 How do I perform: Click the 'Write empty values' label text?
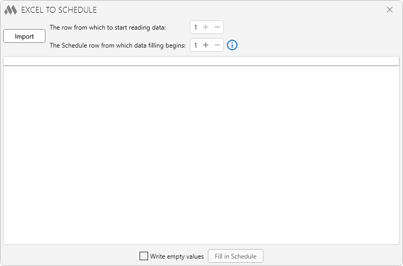(177, 256)
